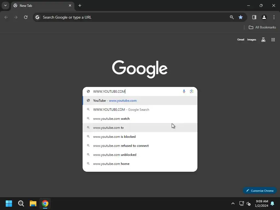Open the zoom magnifier in address bar
280x210 pixels.
click(232, 17)
